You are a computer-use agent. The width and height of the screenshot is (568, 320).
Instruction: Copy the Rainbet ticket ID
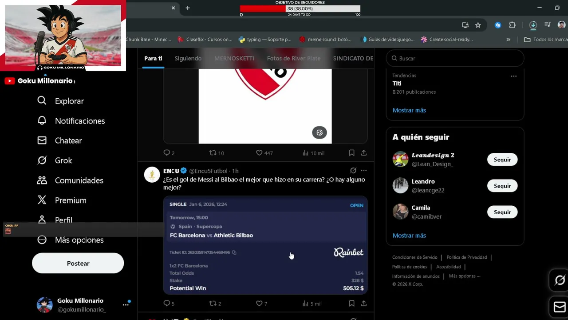(234, 252)
